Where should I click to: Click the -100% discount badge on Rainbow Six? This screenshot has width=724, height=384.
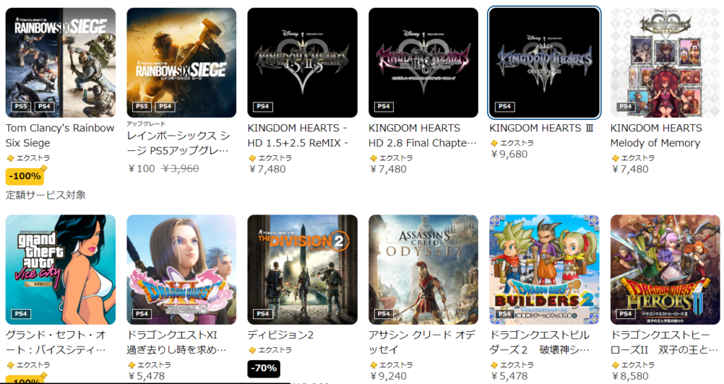click(25, 176)
